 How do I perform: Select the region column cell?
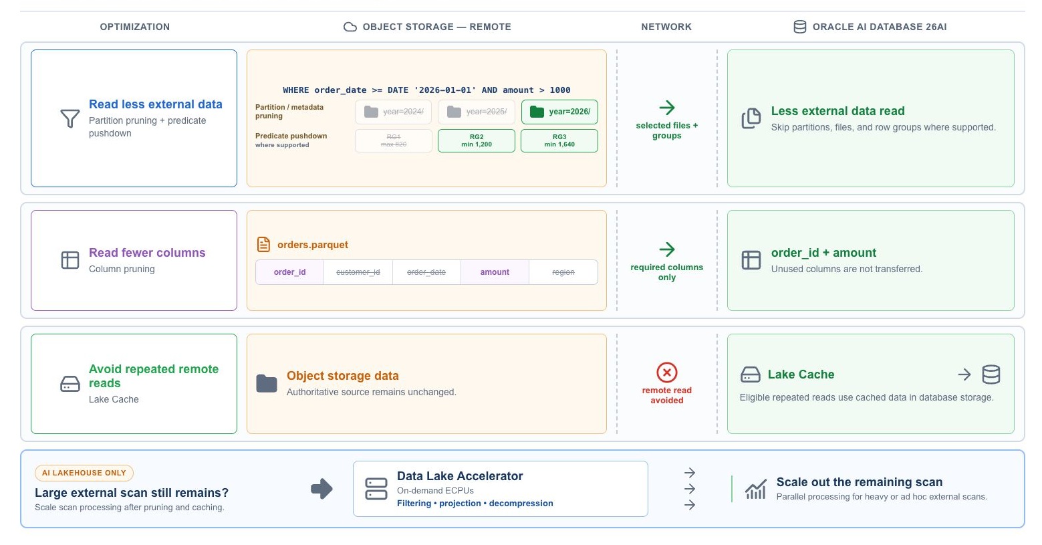[x=563, y=272]
